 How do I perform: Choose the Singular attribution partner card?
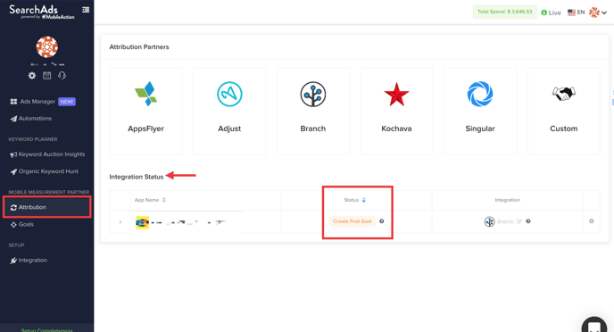pyautogui.click(x=480, y=112)
